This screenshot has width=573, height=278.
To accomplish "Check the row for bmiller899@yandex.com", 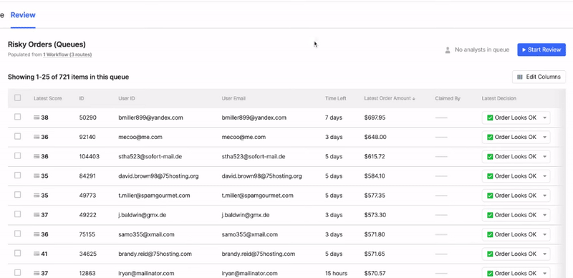I will [x=17, y=117].
